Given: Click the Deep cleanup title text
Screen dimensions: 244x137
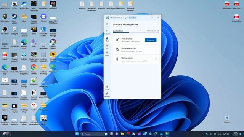Looking at the screenshot, I should (127, 39).
